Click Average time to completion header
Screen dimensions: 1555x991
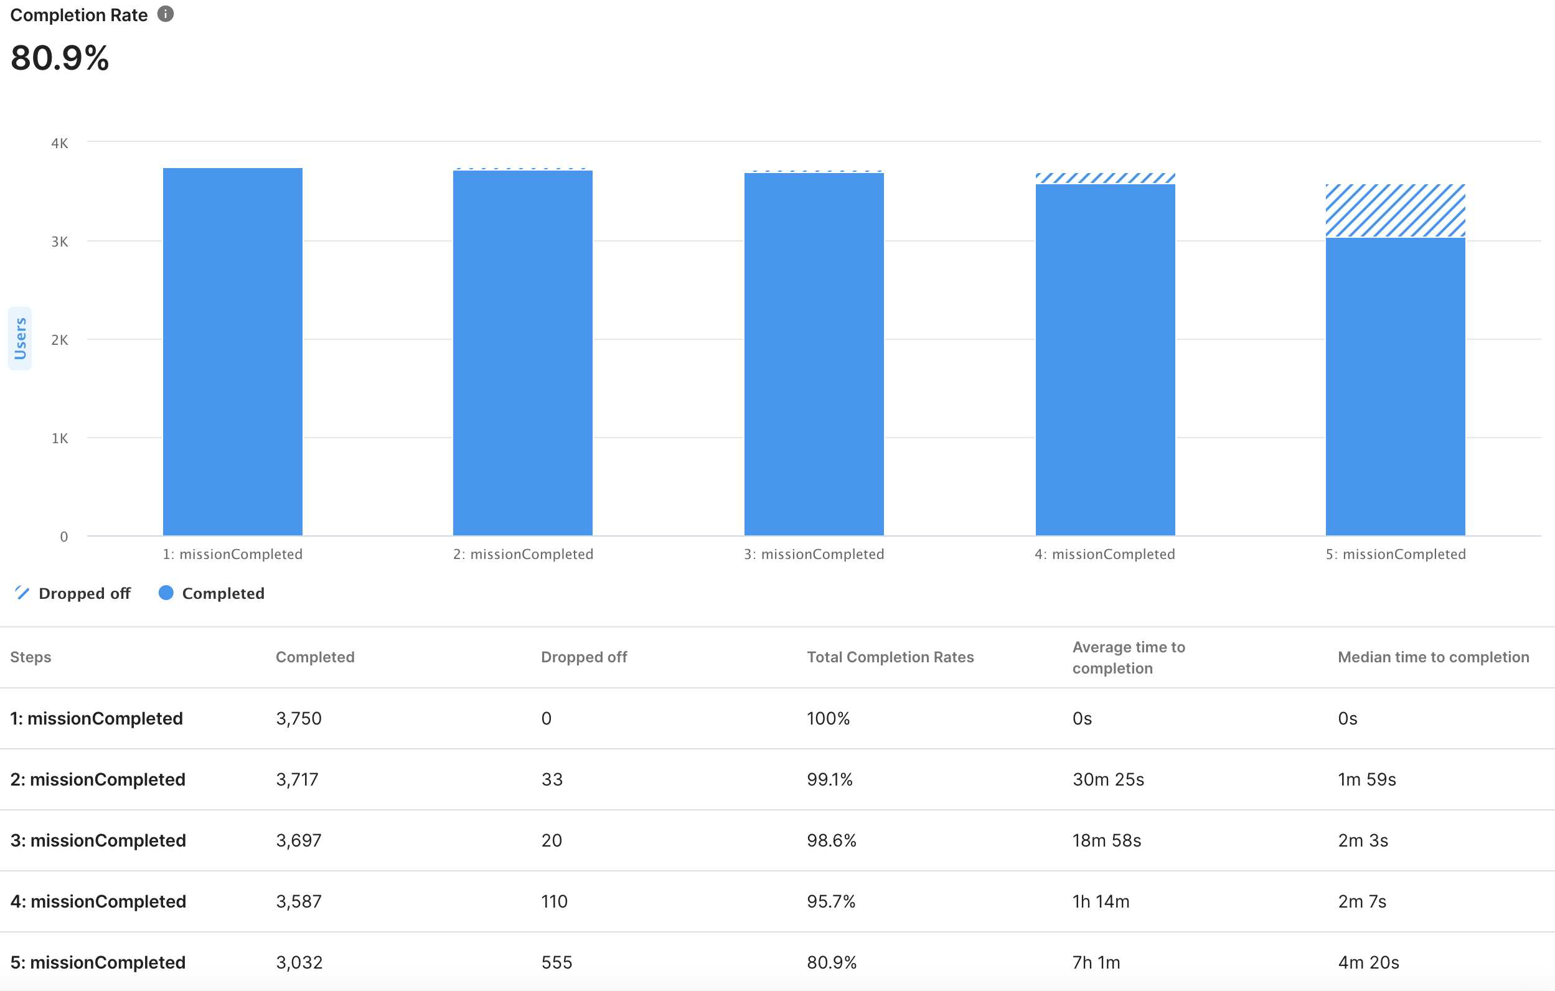[x=1128, y=657]
